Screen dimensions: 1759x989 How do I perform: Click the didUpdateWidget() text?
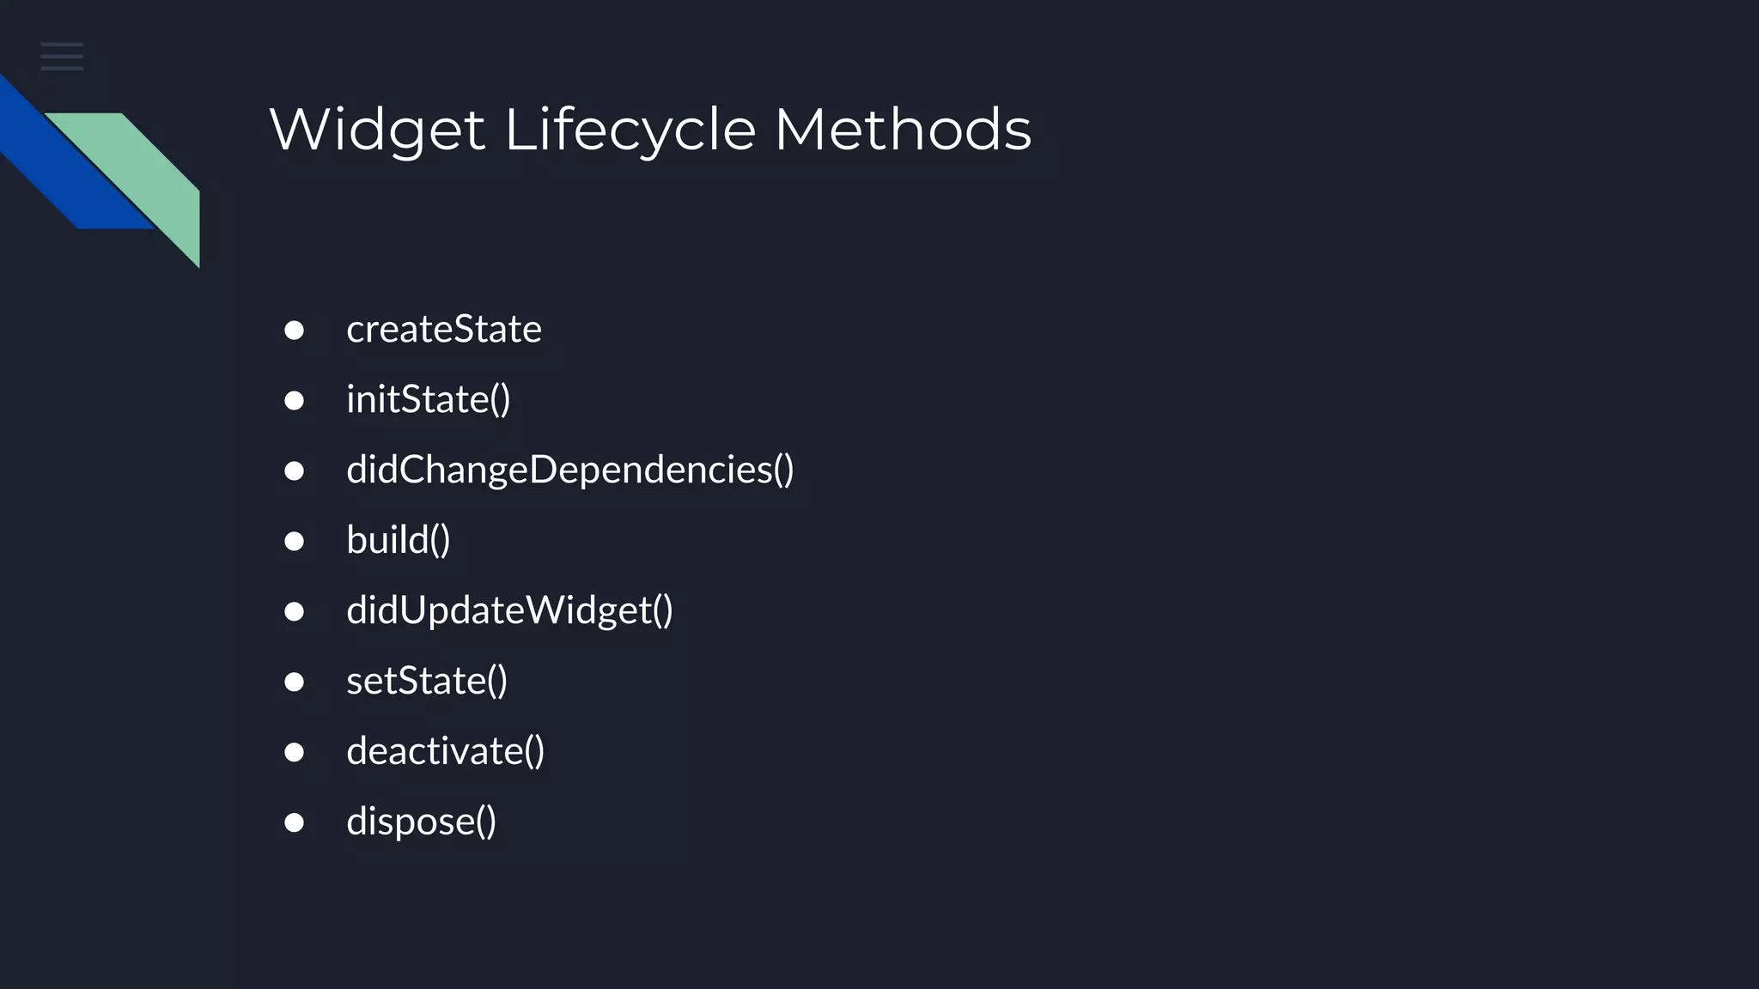(x=510, y=611)
